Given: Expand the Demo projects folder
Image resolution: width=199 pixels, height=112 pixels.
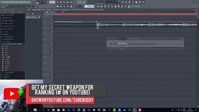Looking at the screenshot, I should pyautogui.click(x=7, y=39).
